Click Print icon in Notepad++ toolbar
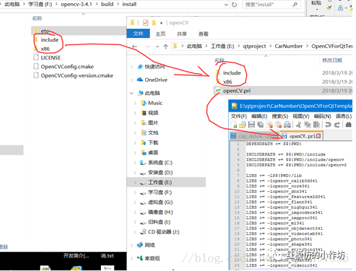 point(287,125)
